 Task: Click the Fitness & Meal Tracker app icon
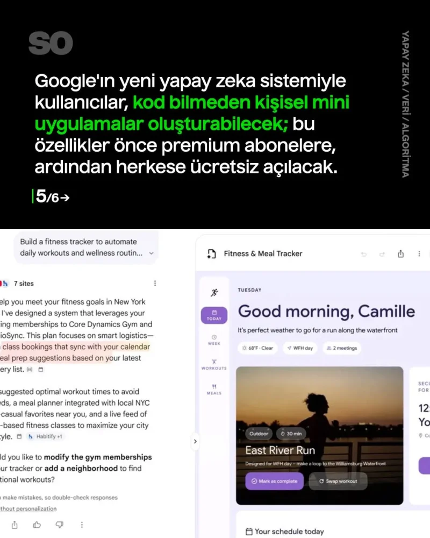(212, 254)
